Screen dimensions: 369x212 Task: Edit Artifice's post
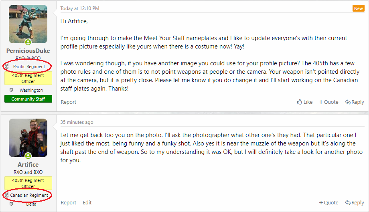tap(87, 203)
